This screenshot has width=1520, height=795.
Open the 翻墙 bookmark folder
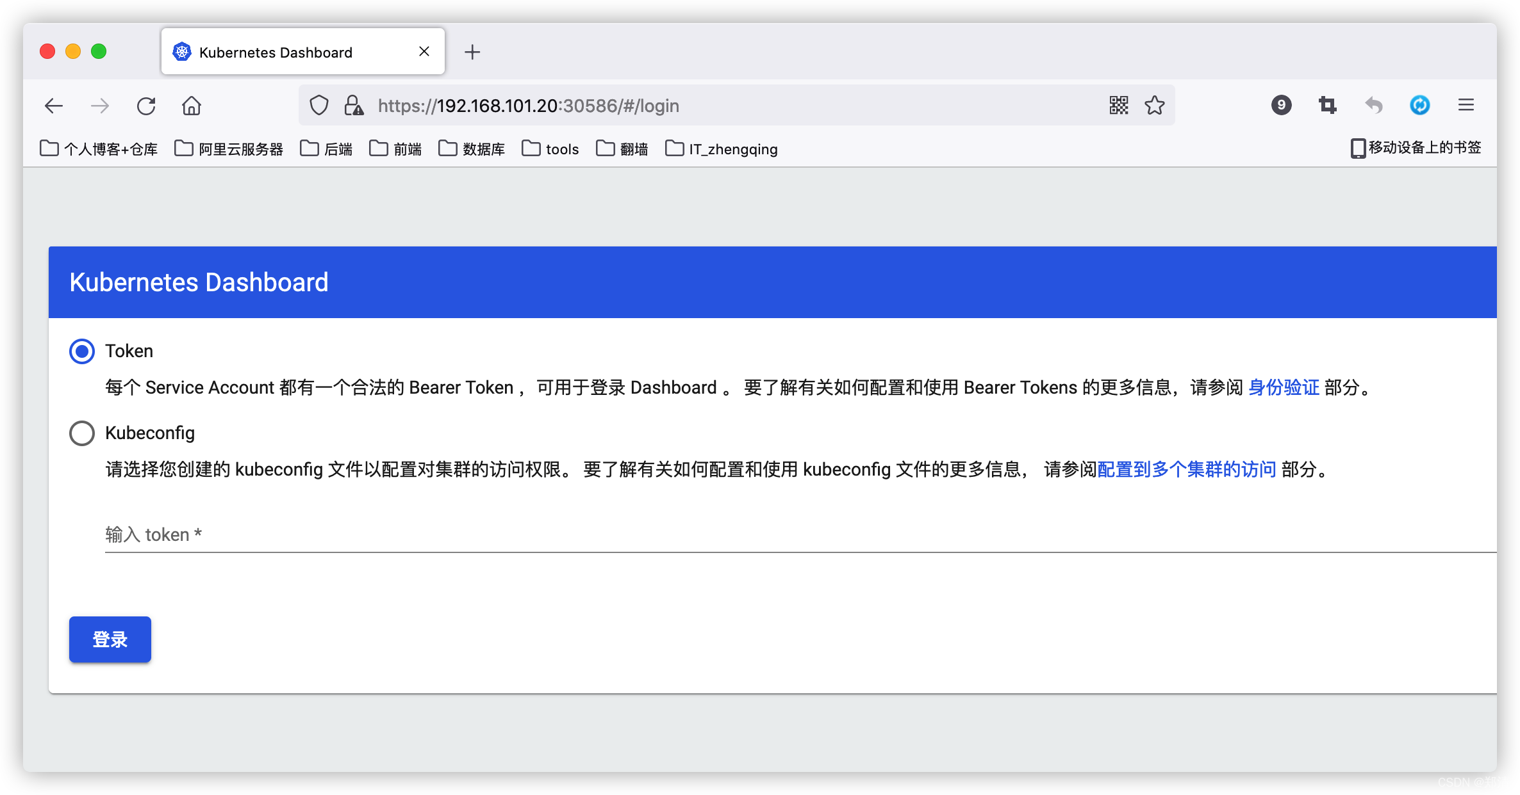(x=622, y=149)
